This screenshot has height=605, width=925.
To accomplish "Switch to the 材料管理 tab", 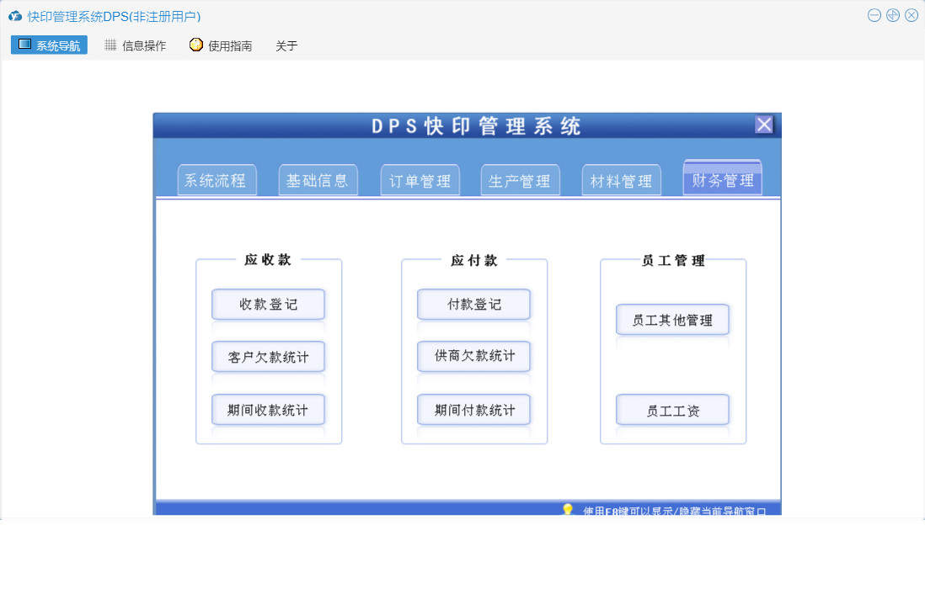I will (x=621, y=180).
